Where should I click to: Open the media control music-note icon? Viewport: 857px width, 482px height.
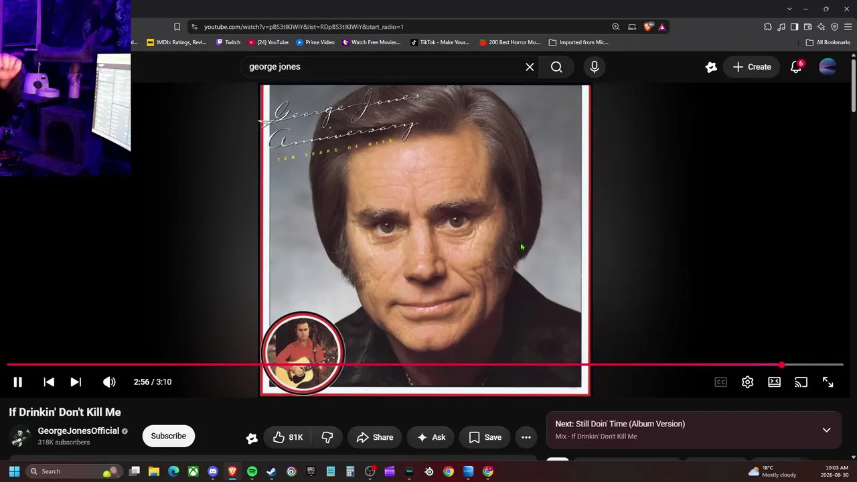781,27
